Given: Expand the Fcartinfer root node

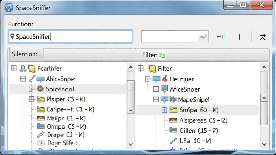Looking at the screenshot, I should (x=14, y=68).
